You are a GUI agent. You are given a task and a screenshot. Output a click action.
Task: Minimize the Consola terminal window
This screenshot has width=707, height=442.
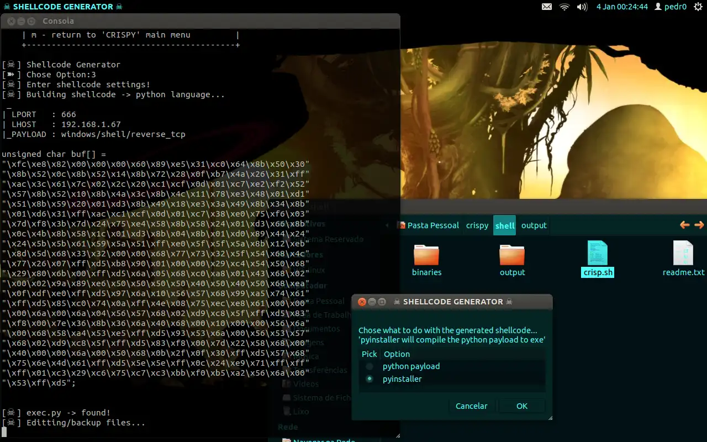coord(21,21)
